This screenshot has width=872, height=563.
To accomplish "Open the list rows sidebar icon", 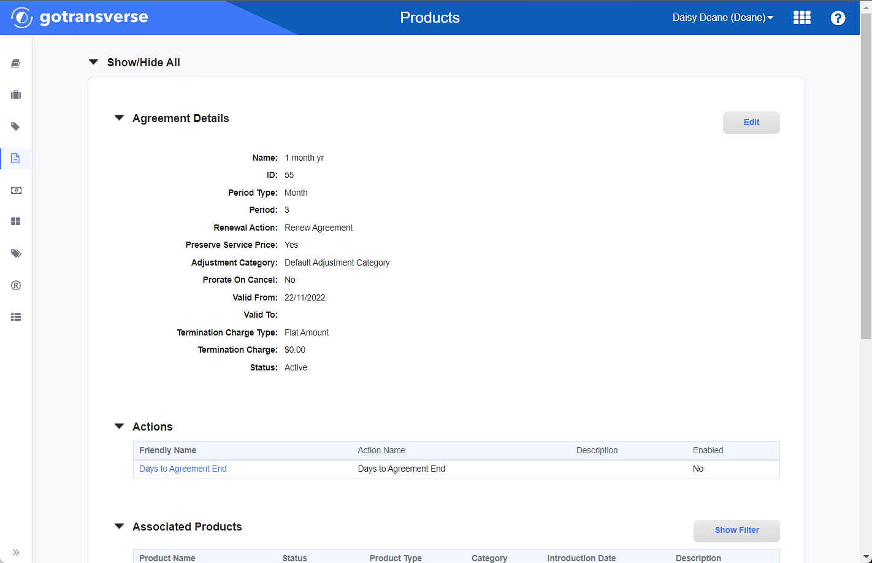I will (16, 317).
